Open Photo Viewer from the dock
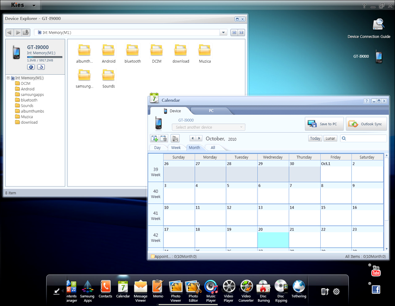This screenshot has height=306, width=395. tap(175, 291)
